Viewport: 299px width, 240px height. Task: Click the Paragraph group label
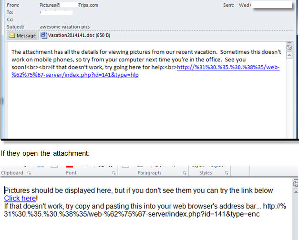pos(149,173)
